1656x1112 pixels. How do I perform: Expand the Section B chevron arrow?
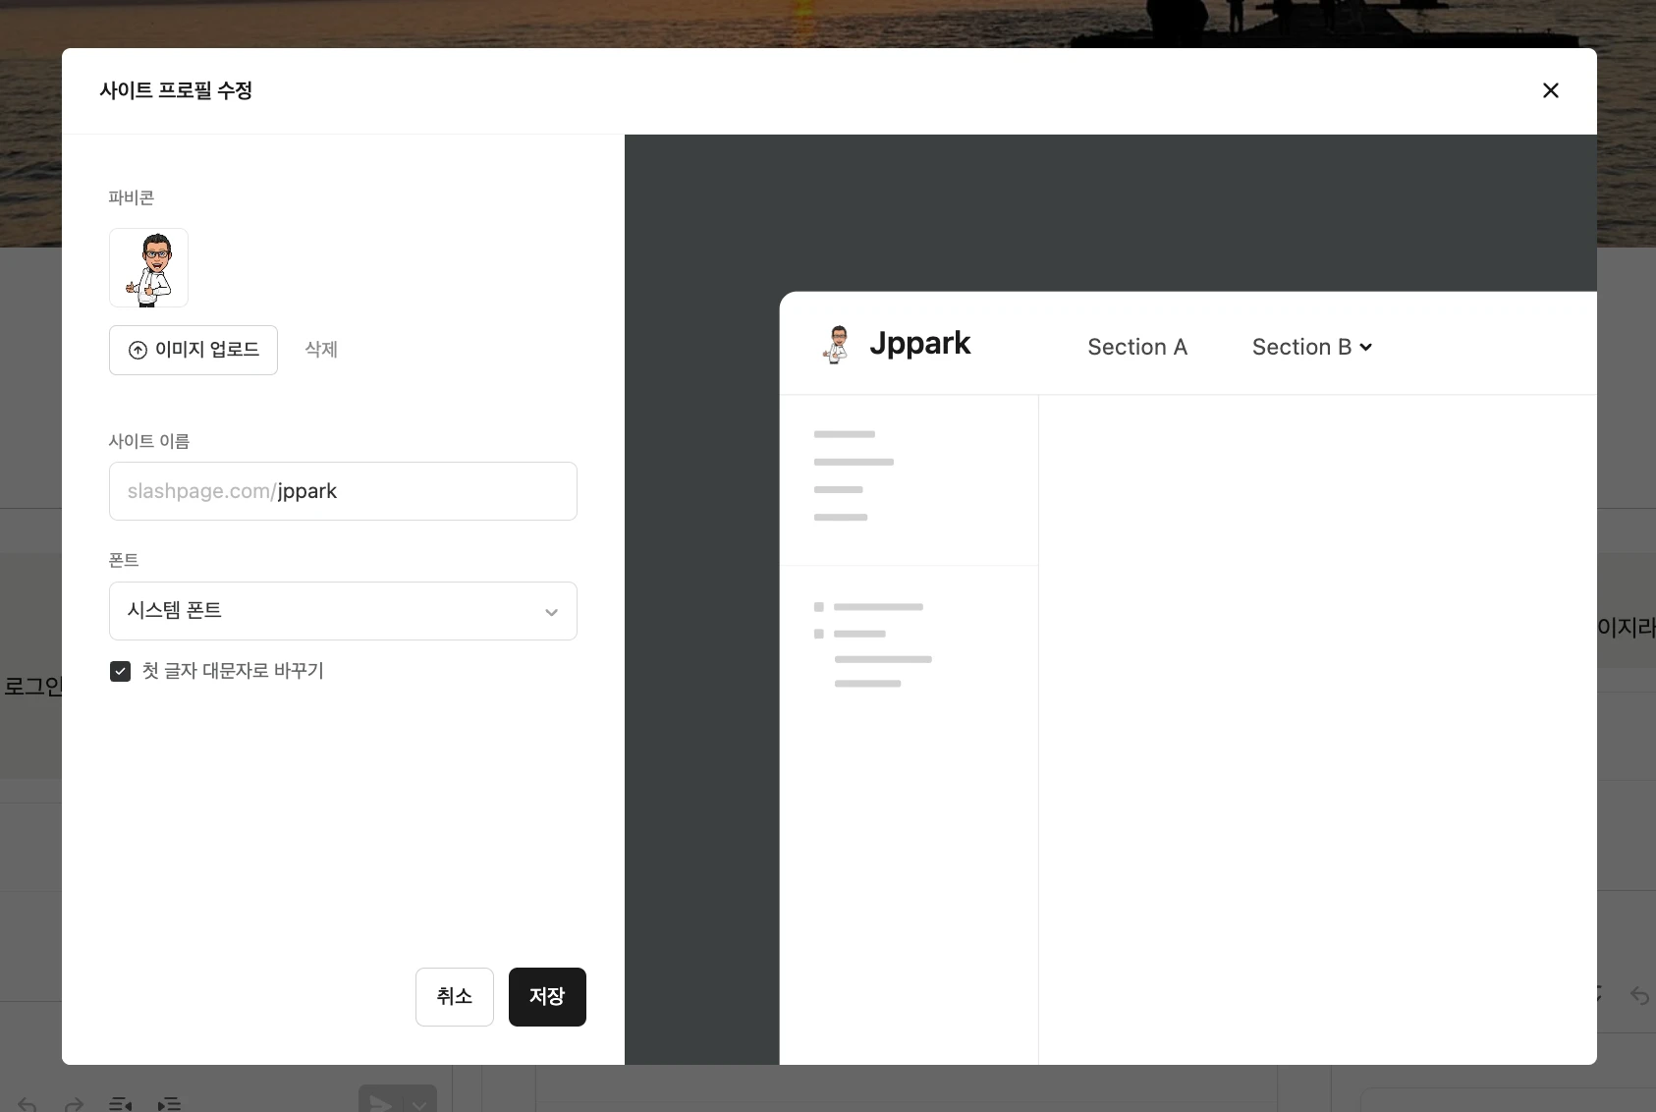pos(1365,347)
